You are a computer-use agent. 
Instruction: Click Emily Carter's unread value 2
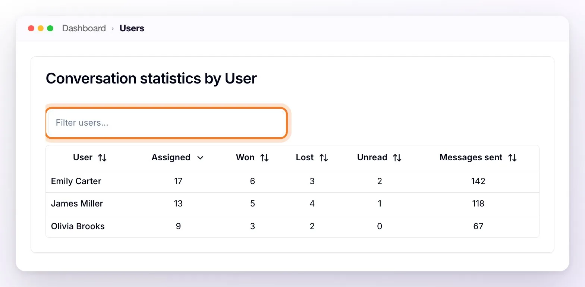pyautogui.click(x=380, y=181)
